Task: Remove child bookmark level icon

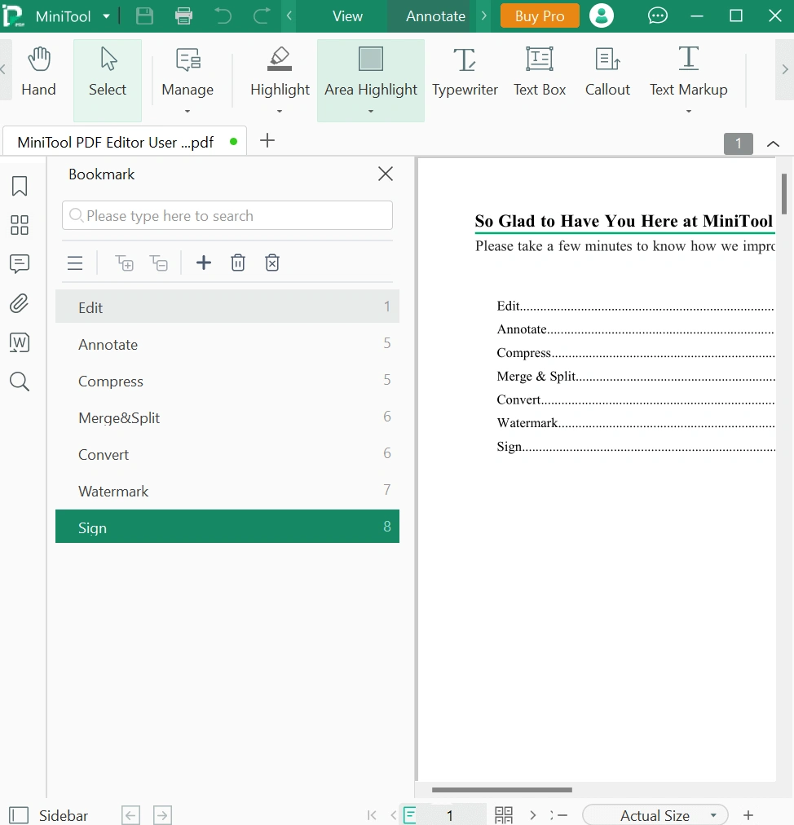Action: coord(158,262)
